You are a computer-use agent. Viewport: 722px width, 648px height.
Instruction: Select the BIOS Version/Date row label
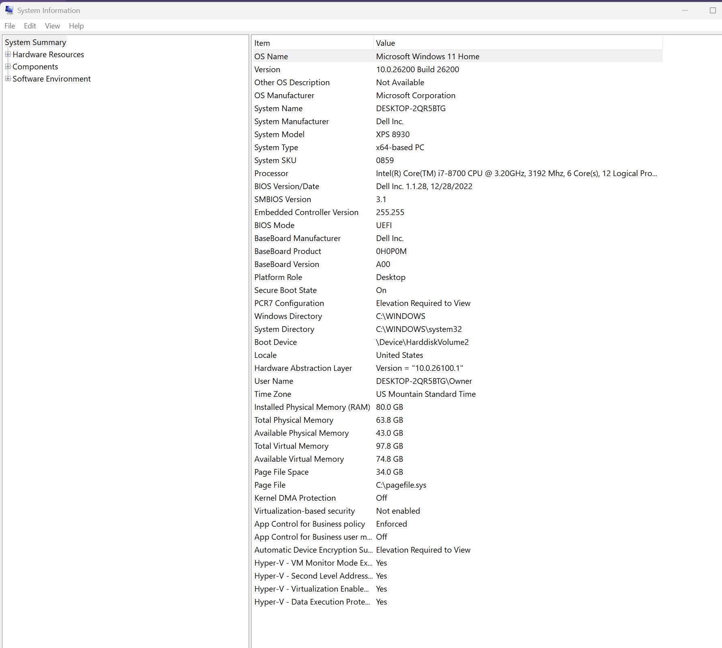coord(286,186)
